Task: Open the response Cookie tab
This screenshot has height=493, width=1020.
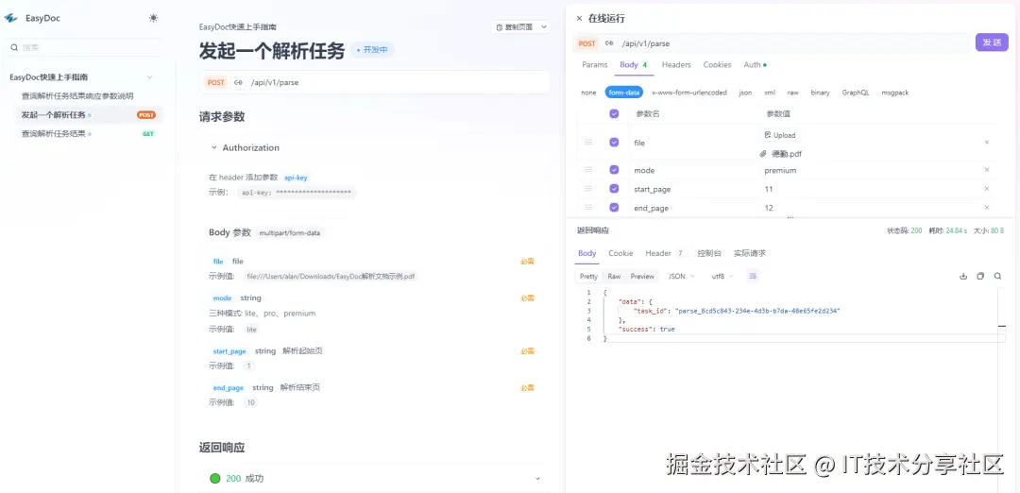Action: click(x=620, y=254)
